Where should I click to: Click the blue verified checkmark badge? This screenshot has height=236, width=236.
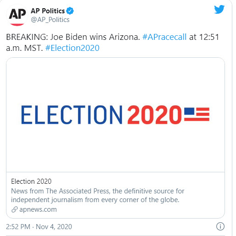[70, 11]
